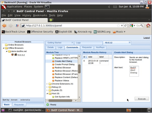This screenshot has width=152, height=113.
Task: Open a new tab with plus icon
Action: point(51,20)
